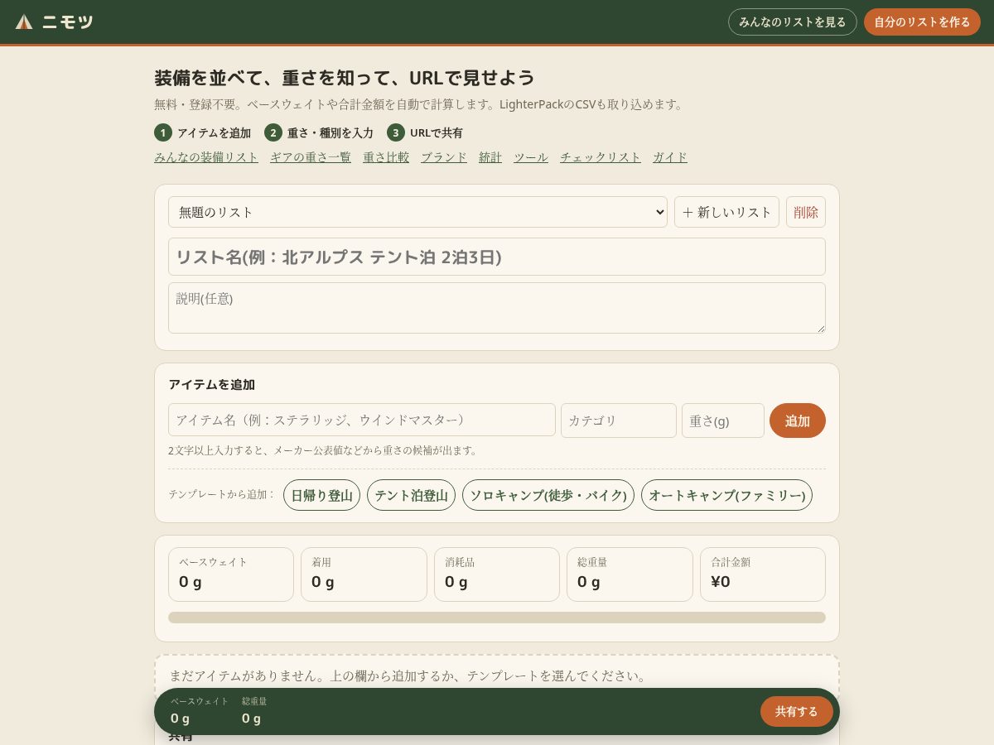Click the weight distribution progress bar
This screenshot has width=994, height=745.
click(x=497, y=618)
